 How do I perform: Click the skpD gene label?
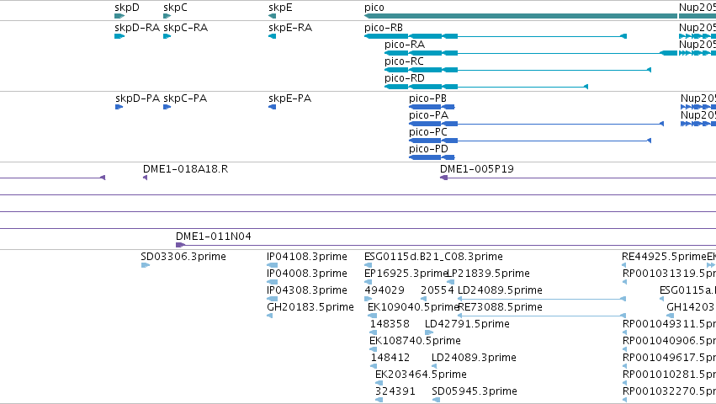click(x=127, y=8)
